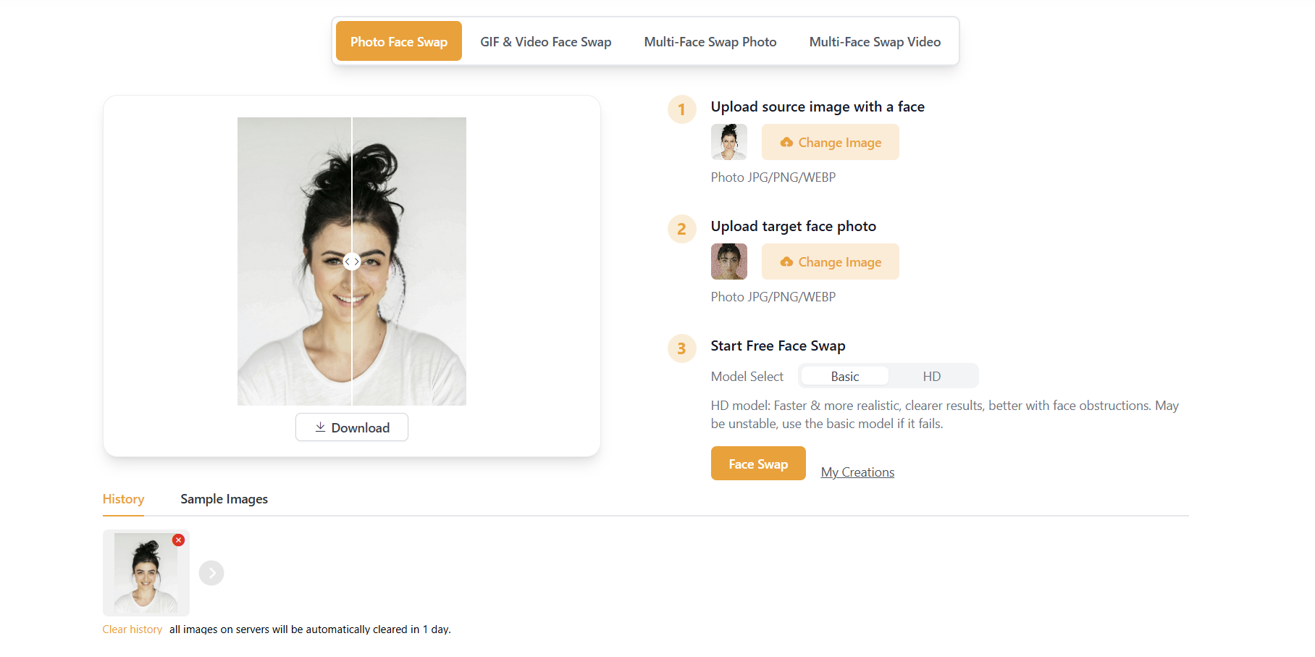Open the Photo Face Swap tab
The height and width of the screenshot is (657, 1315).
coord(399,41)
